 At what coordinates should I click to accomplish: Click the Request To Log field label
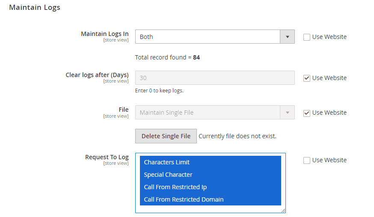pyautogui.click(x=107, y=157)
